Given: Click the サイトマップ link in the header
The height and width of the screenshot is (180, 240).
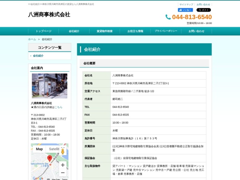Looking at the screenshot, I should (186, 4).
